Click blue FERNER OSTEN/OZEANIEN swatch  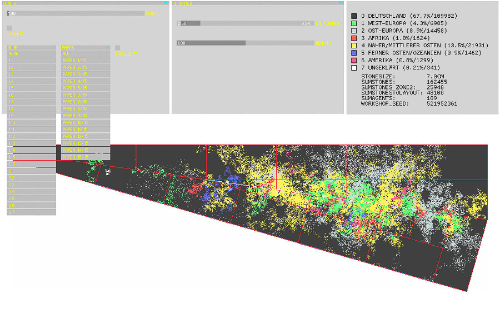354,53
